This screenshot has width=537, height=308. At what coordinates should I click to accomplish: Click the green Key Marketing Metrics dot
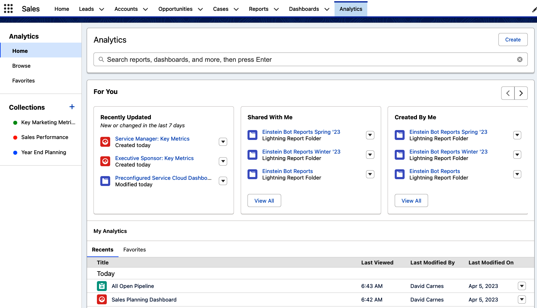pos(15,123)
